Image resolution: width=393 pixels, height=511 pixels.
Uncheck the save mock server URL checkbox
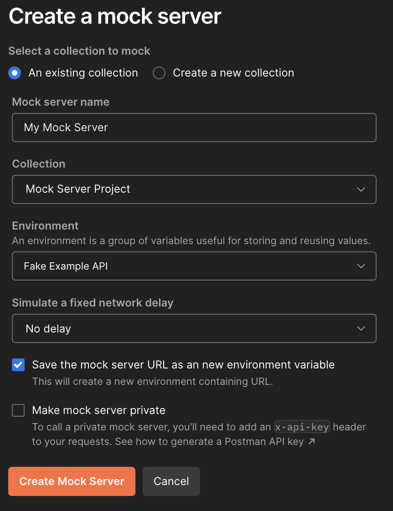coord(18,365)
